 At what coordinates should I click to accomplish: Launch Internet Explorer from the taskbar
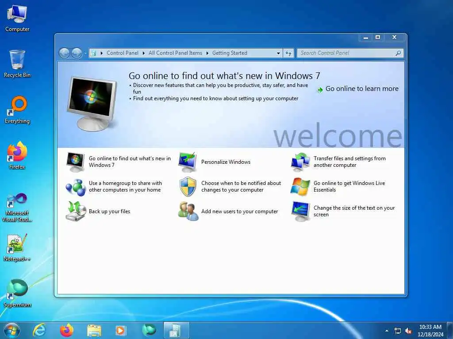coord(39,330)
